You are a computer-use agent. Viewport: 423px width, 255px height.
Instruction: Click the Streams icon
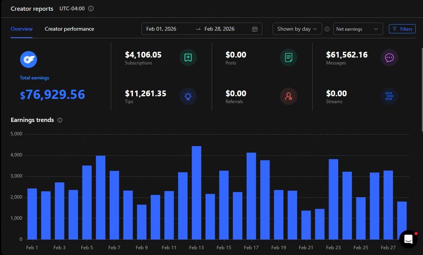389,97
